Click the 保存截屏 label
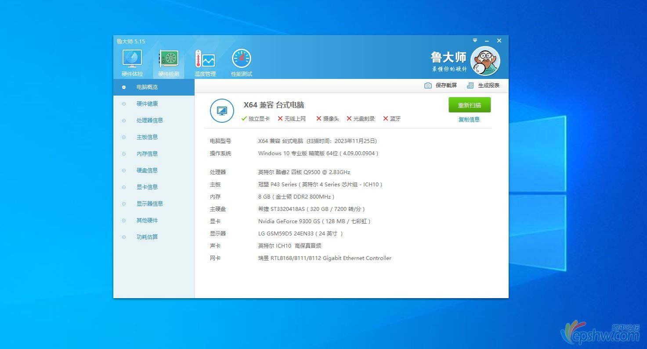The height and width of the screenshot is (349, 647). click(x=446, y=85)
